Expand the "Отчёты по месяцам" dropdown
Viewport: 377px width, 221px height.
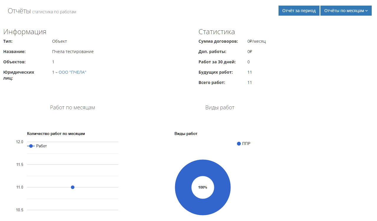[x=346, y=11]
